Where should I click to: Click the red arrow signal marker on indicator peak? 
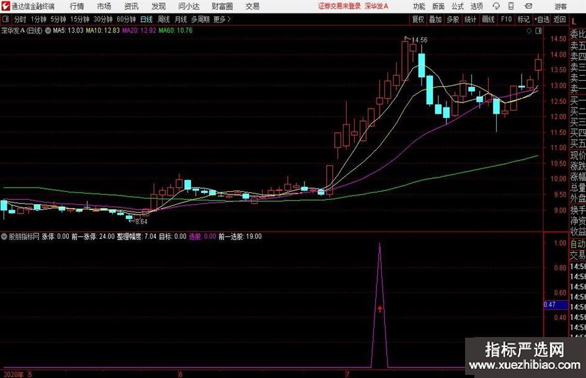click(x=380, y=309)
